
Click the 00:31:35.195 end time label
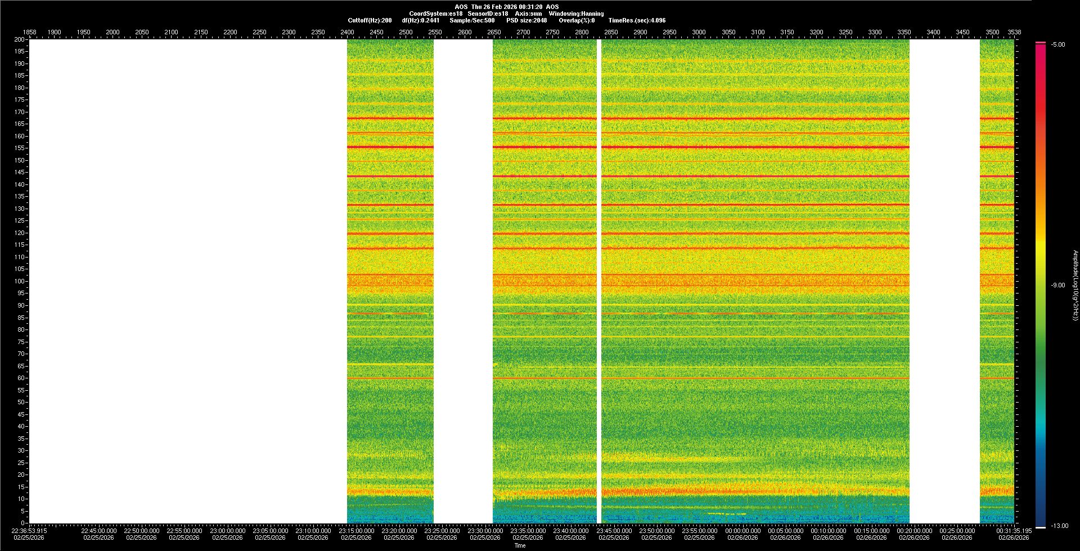tap(1014, 531)
